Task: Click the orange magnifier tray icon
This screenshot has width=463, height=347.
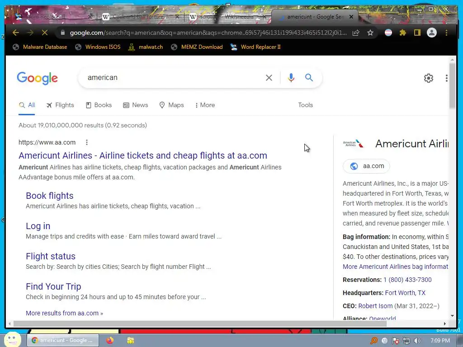Action: coord(374,341)
